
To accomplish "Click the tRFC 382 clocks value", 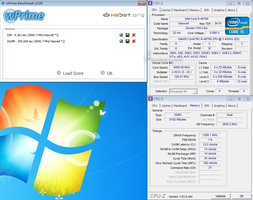I will 210,163.
